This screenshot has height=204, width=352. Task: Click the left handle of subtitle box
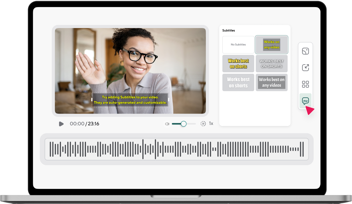pyautogui.click(x=92, y=100)
